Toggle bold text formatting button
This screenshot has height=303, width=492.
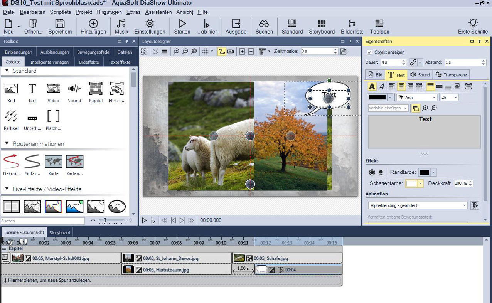(372, 86)
